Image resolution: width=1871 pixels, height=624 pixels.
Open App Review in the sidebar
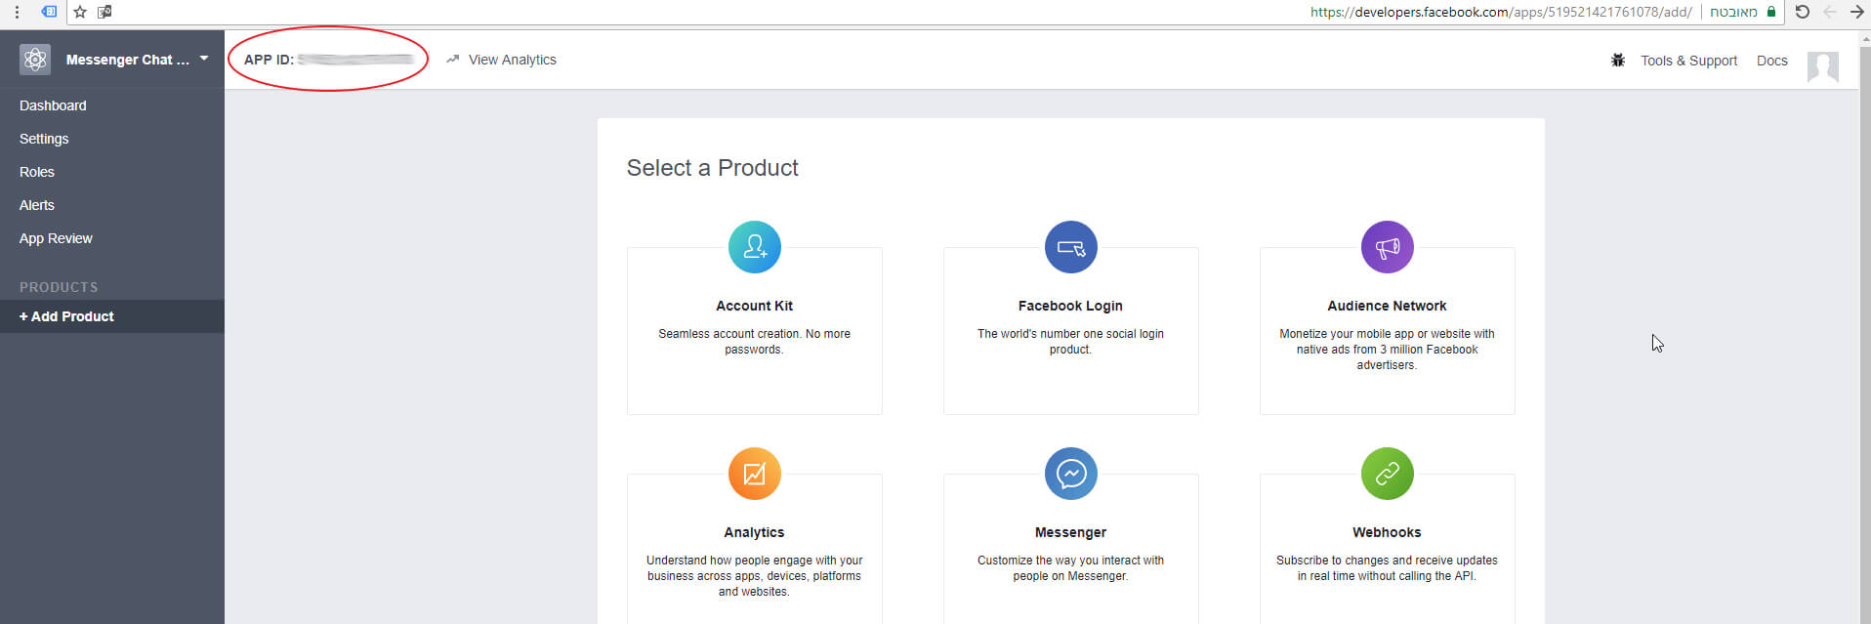[56, 238]
